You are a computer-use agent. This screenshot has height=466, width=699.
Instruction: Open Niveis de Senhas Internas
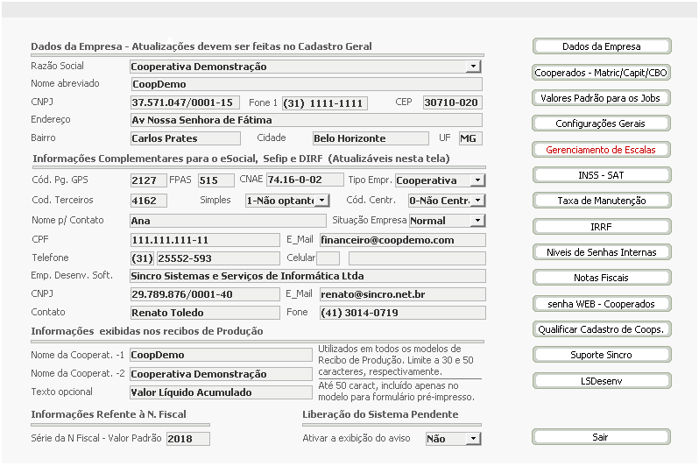point(602,252)
